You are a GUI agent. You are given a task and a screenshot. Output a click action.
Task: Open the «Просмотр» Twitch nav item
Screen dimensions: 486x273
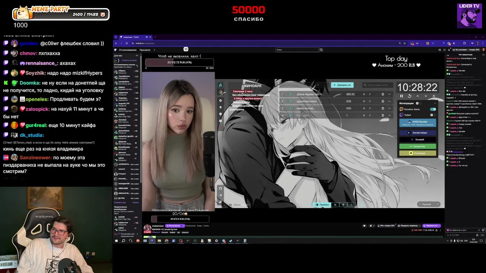(x=145, y=50)
